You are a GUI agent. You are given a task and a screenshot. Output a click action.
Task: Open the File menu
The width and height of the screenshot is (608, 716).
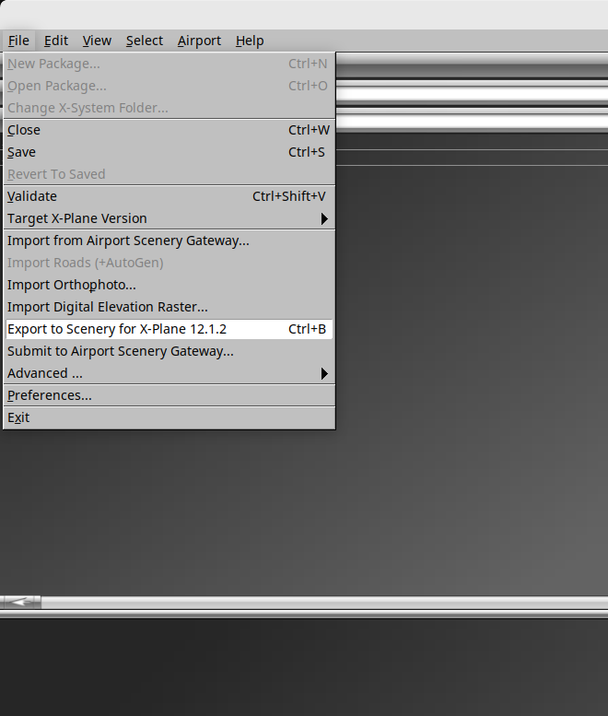(18, 41)
